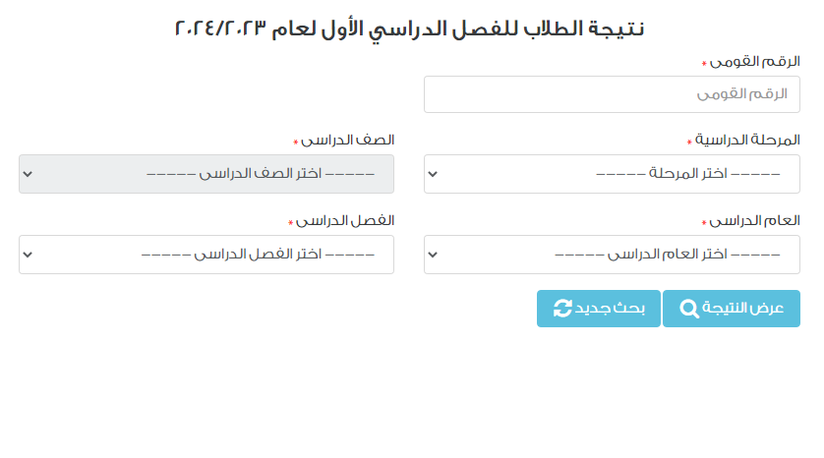Click the الفصل الدراسى label
824x458 pixels.
click(345, 220)
